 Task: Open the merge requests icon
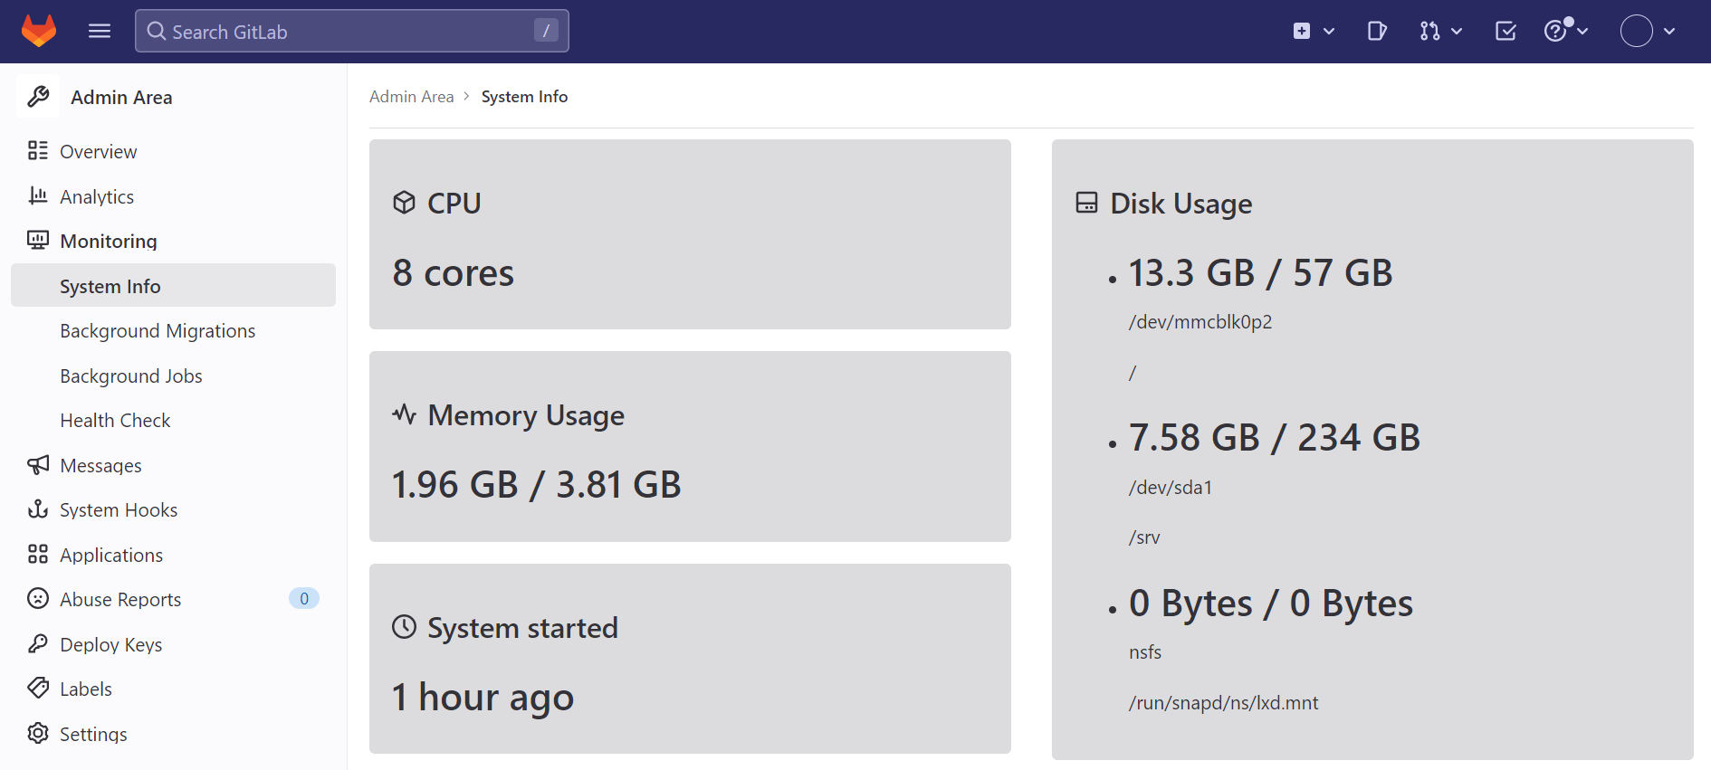click(1429, 32)
